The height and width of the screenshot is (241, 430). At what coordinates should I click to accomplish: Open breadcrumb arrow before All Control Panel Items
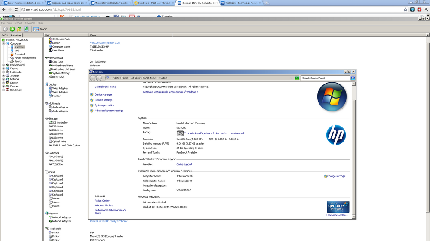(129, 78)
